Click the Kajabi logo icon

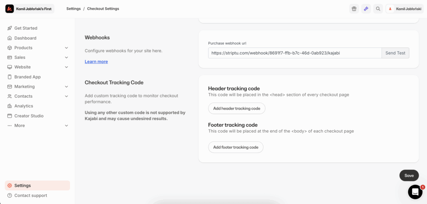pos(10,9)
